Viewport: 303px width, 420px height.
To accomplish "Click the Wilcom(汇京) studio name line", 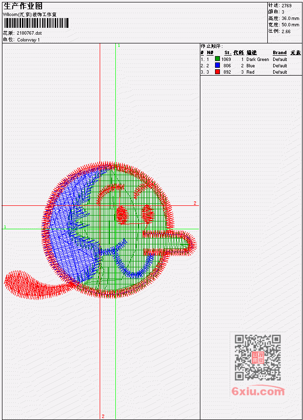I will tap(29, 15).
